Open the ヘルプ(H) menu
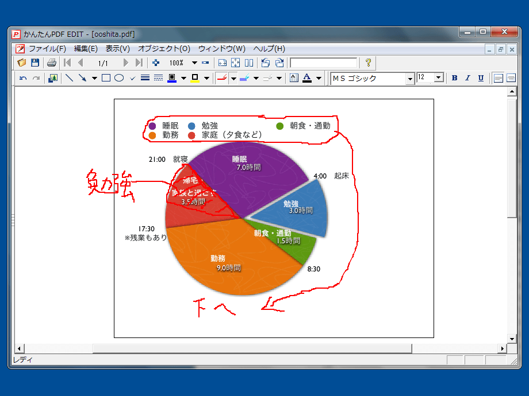The width and height of the screenshot is (529, 396). (x=269, y=49)
